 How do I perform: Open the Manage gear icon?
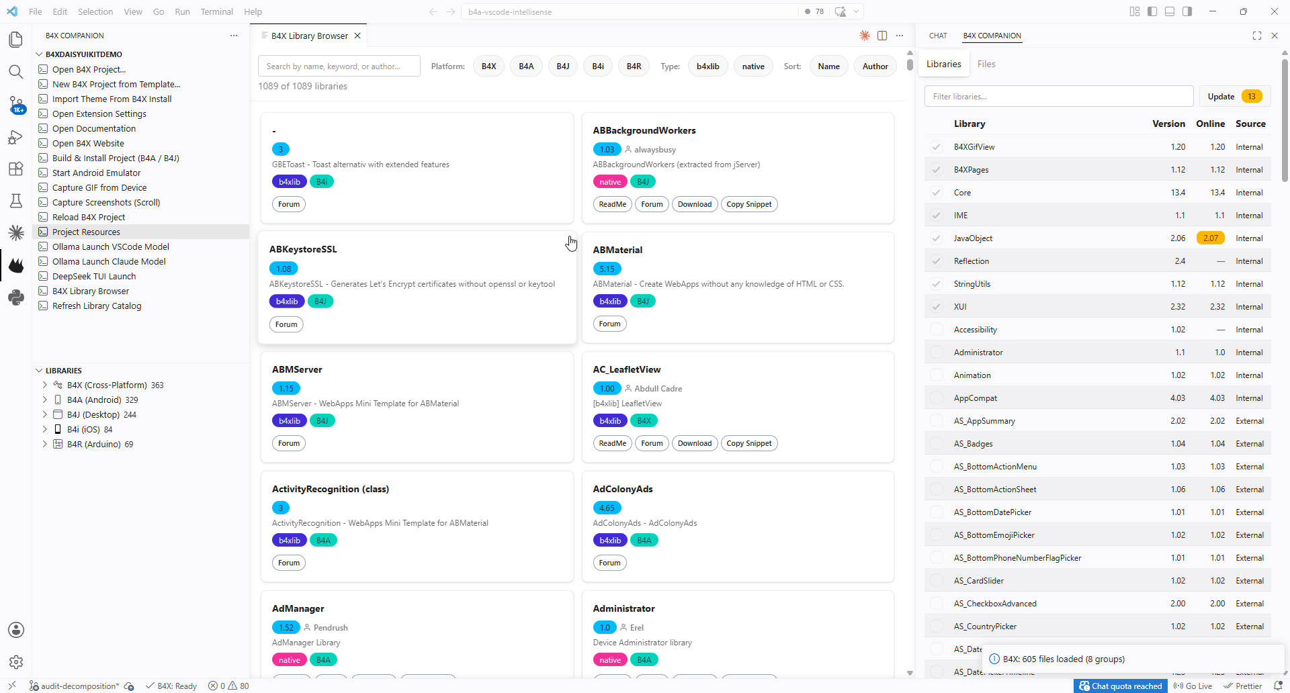tap(16, 662)
